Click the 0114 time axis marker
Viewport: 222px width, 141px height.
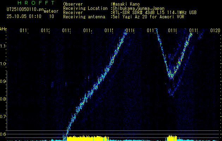pos(88,31)
